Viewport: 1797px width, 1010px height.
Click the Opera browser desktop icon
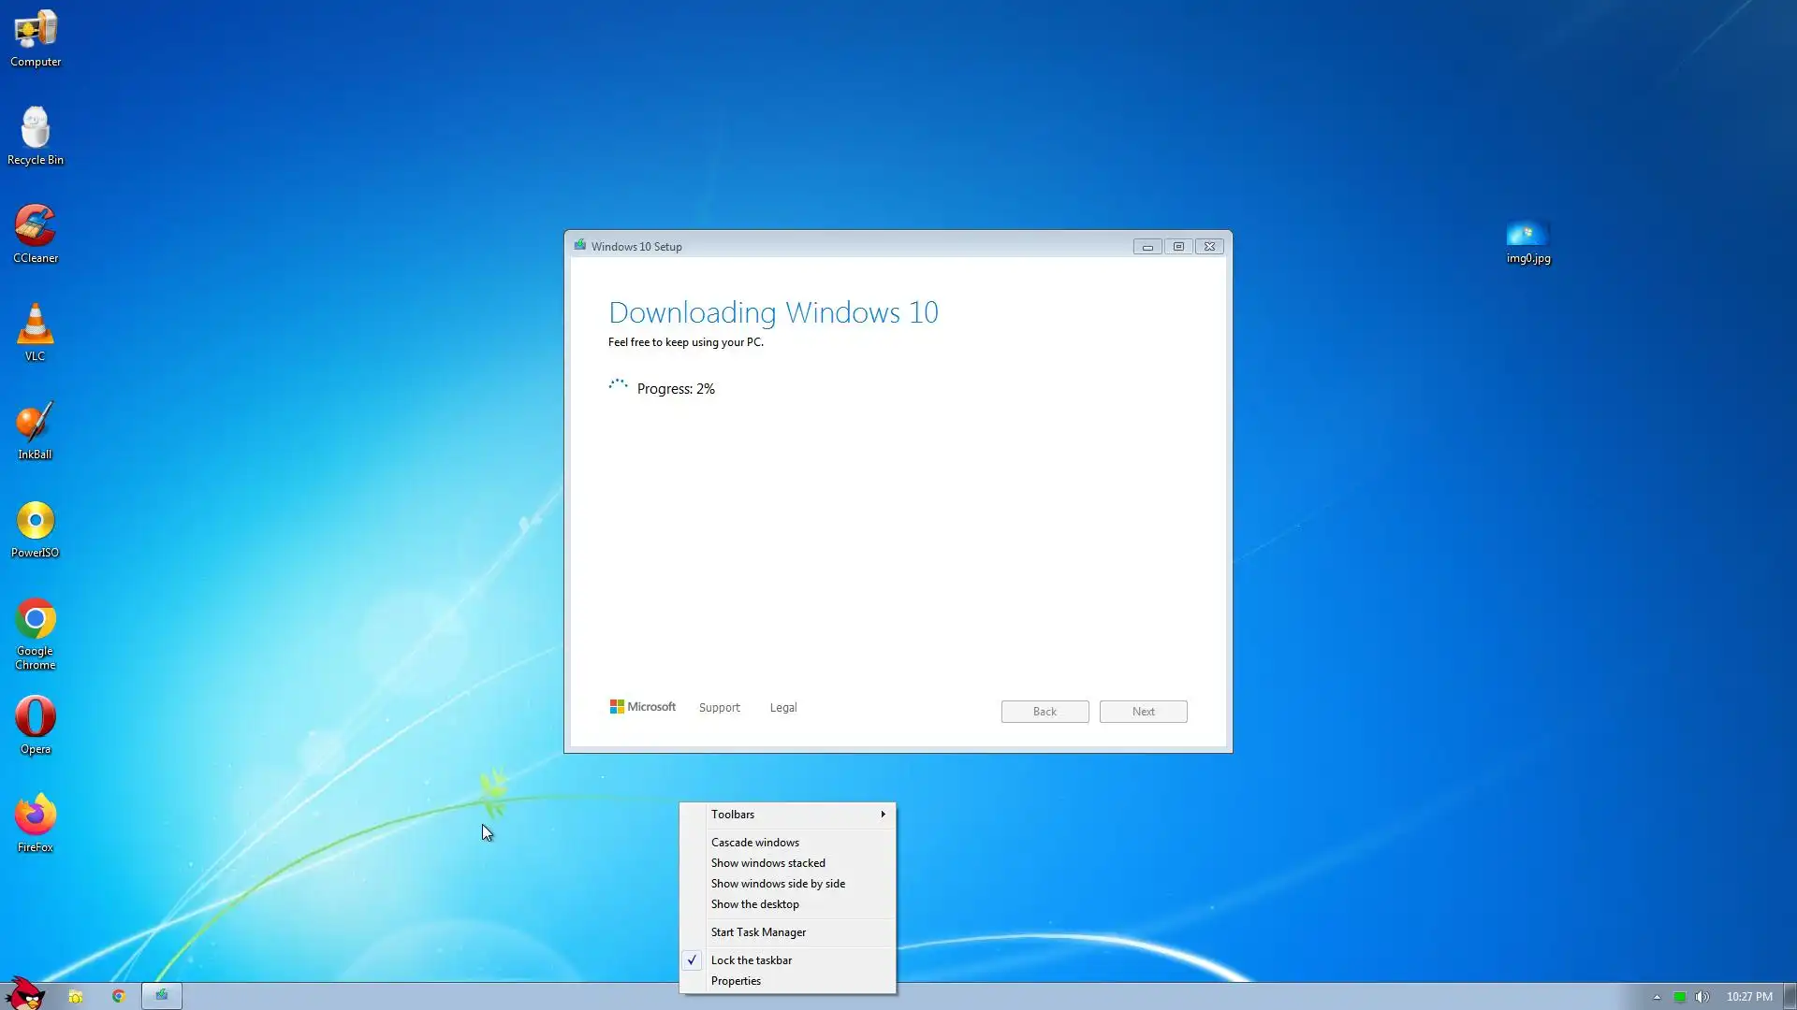(x=35, y=718)
